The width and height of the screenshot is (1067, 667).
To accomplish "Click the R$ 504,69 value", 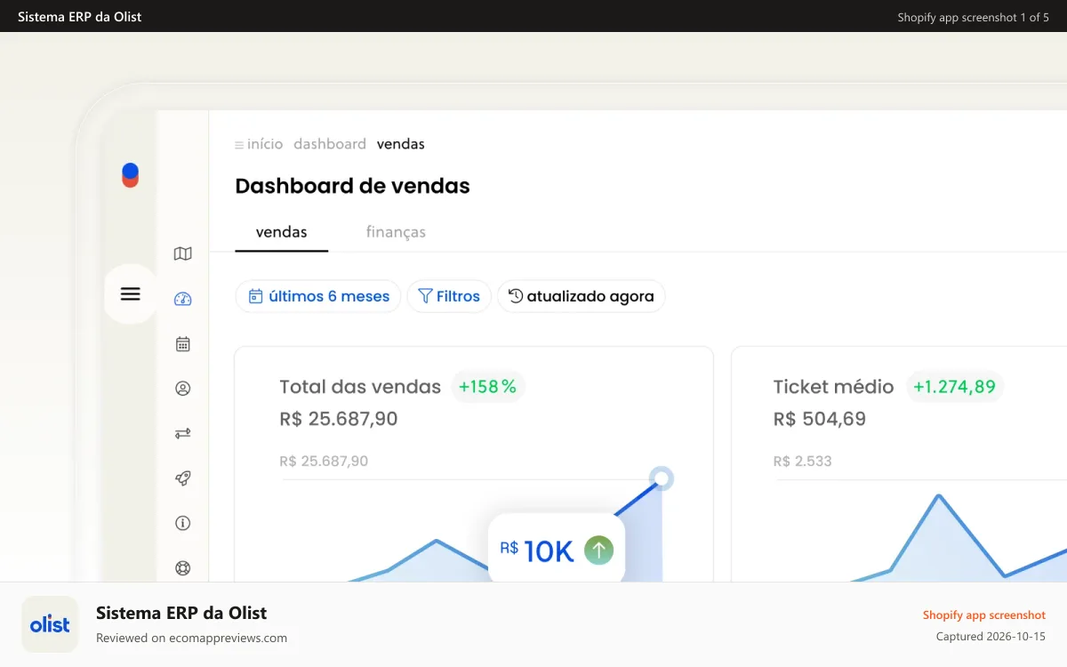I will tap(820, 419).
